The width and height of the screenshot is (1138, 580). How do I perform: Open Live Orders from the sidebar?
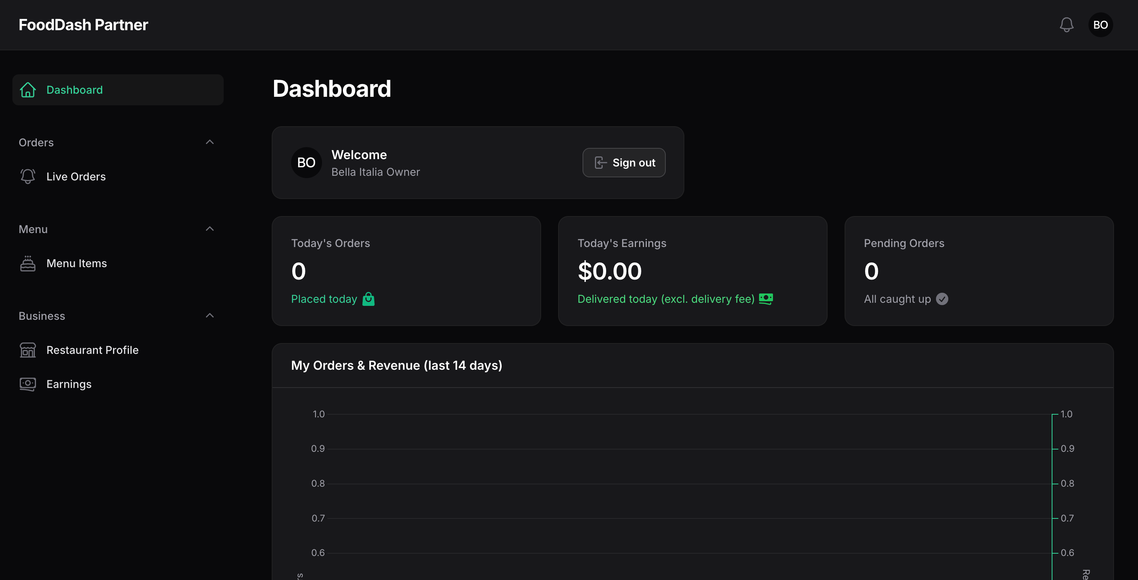coord(118,176)
